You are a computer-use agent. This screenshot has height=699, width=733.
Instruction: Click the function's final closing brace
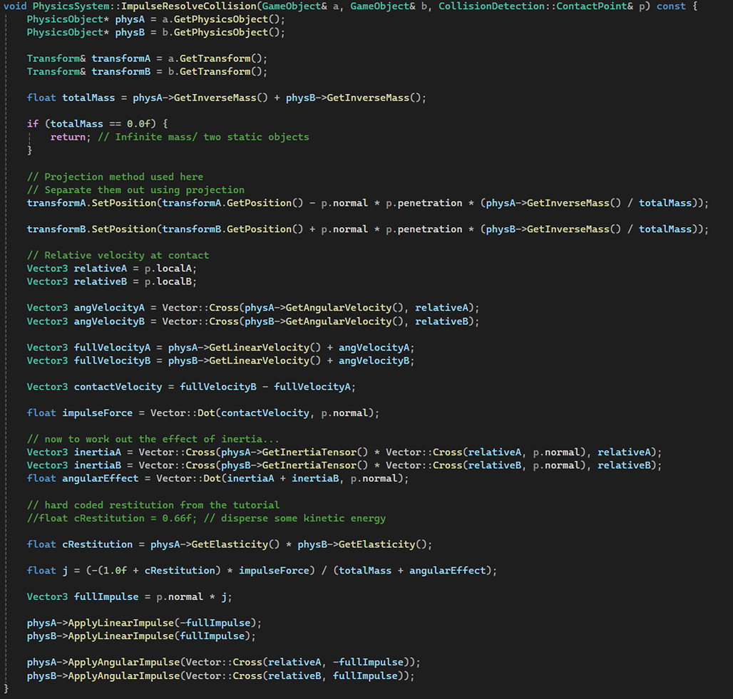[x=6, y=688]
